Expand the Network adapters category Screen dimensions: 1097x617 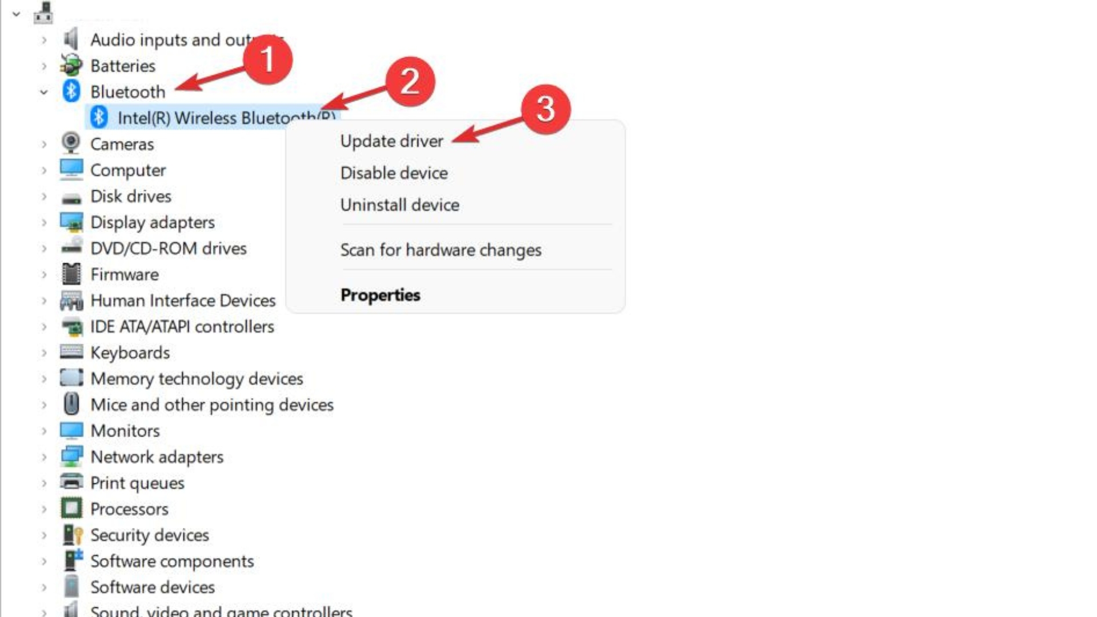point(43,456)
